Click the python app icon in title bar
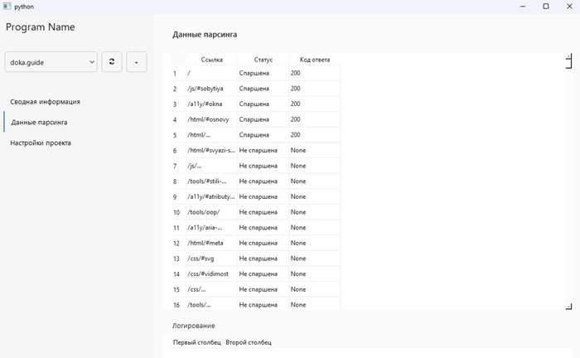This screenshot has height=358, width=580. coord(7,6)
